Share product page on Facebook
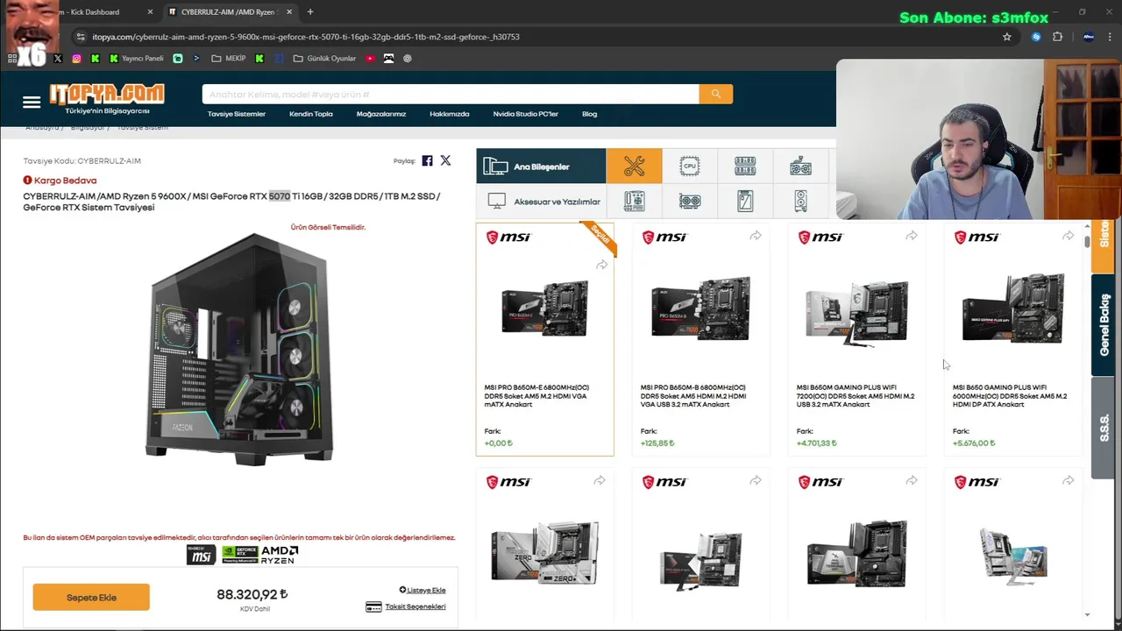This screenshot has height=631, width=1122. (427, 160)
